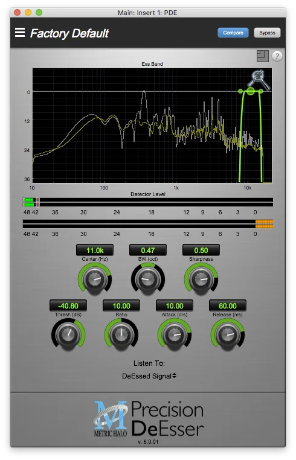Click the threshold marker on Detector Level meter
The width and height of the screenshot is (296, 460).
point(37,202)
